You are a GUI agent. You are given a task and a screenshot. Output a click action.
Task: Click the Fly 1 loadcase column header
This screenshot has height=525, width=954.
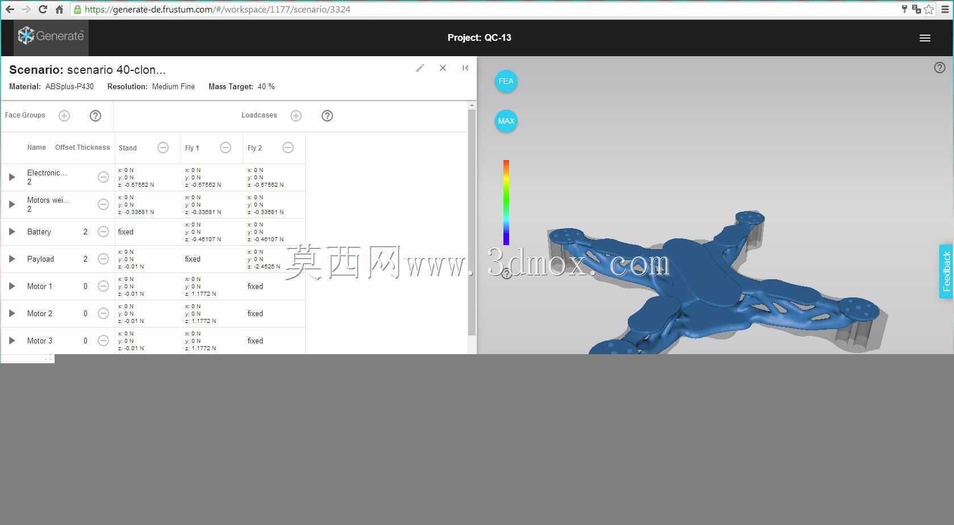click(x=192, y=148)
